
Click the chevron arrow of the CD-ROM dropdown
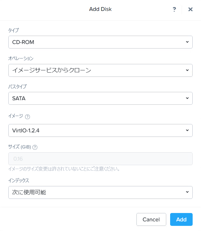click(187, 42)
